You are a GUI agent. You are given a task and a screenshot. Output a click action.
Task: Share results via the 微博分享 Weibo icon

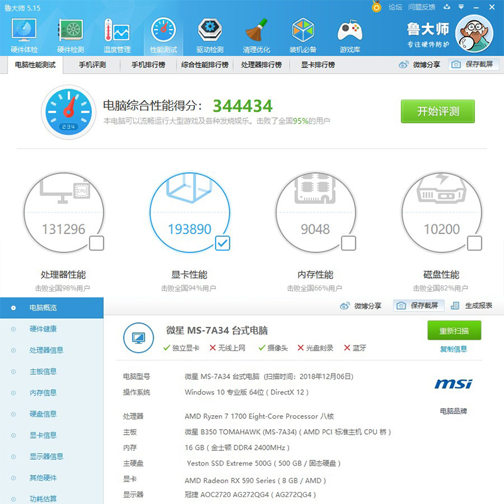[426, 64]
